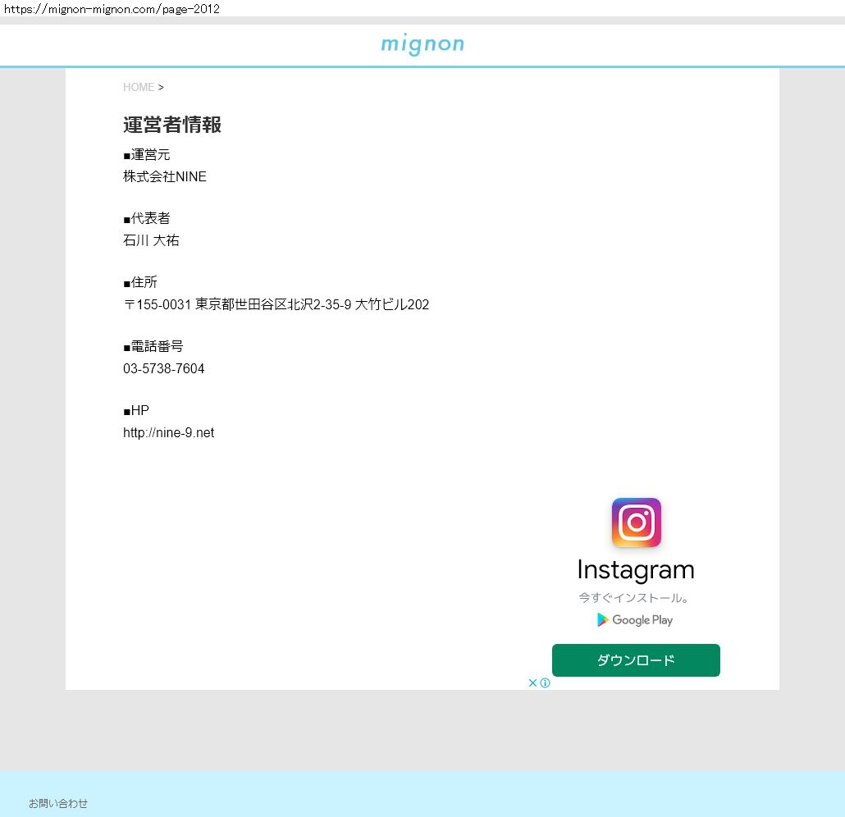Click the green ダウンロード button

(636, 660)
